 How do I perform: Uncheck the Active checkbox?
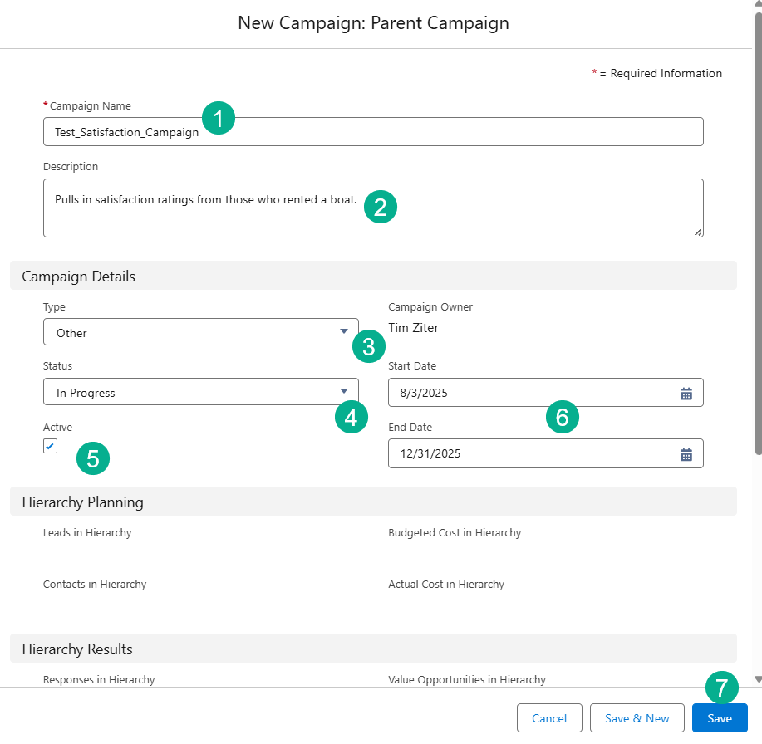[x=51, y=447]
